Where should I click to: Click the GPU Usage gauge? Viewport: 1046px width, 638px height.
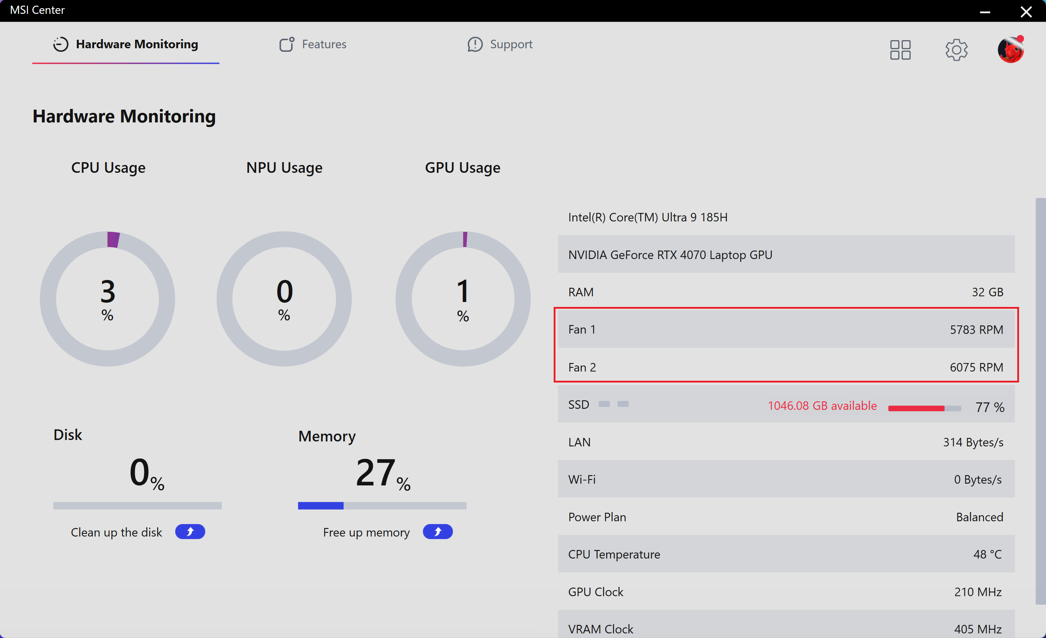[463, 299]
